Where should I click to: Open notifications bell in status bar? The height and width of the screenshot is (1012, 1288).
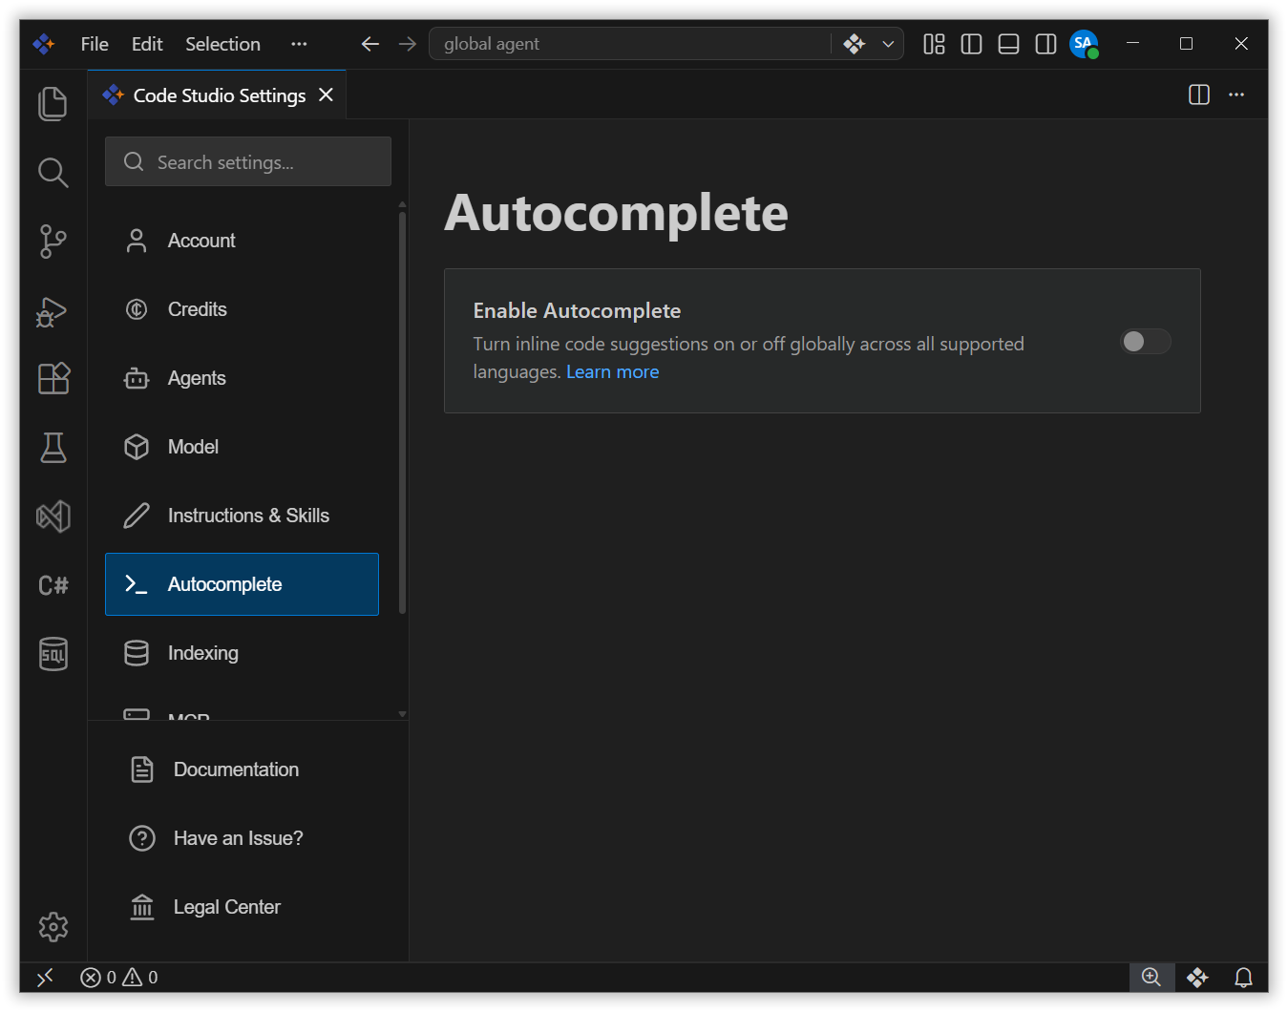pyautogui.click(x=1243, y=977)
